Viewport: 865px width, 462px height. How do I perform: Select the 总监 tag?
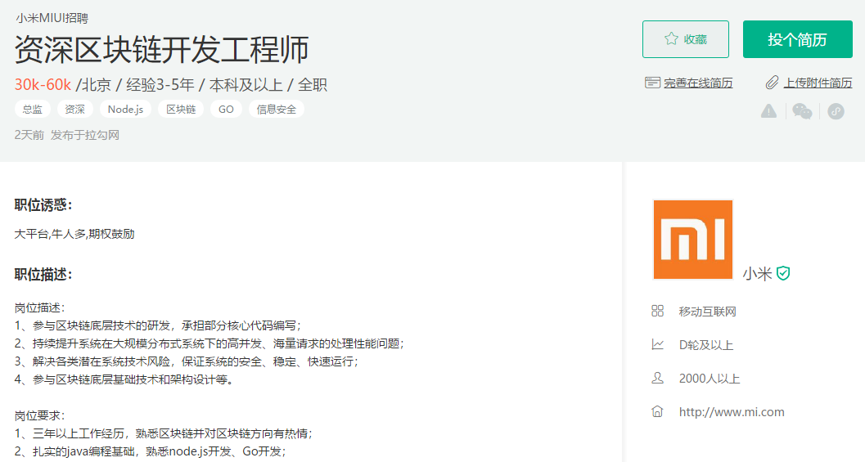pos(33,109)
